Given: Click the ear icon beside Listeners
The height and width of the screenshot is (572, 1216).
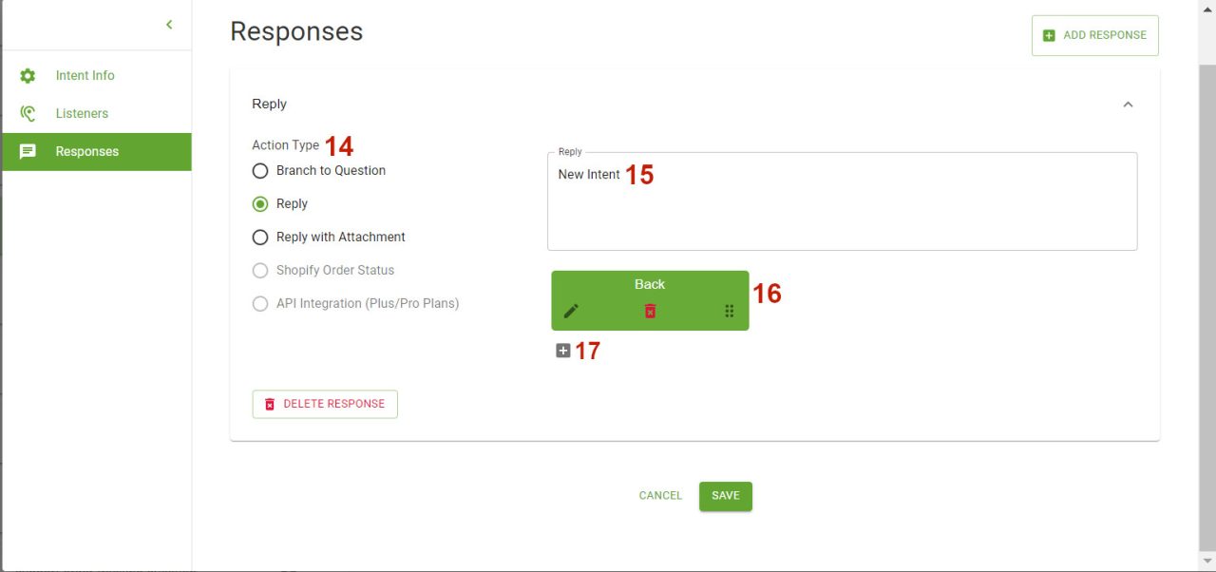Looking at the screenshot, I should click(28, 113).
